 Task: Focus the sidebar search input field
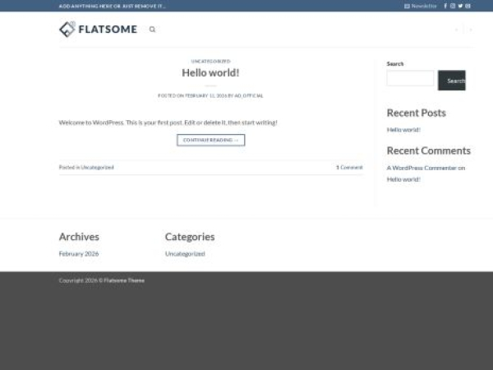pos(410,79)
